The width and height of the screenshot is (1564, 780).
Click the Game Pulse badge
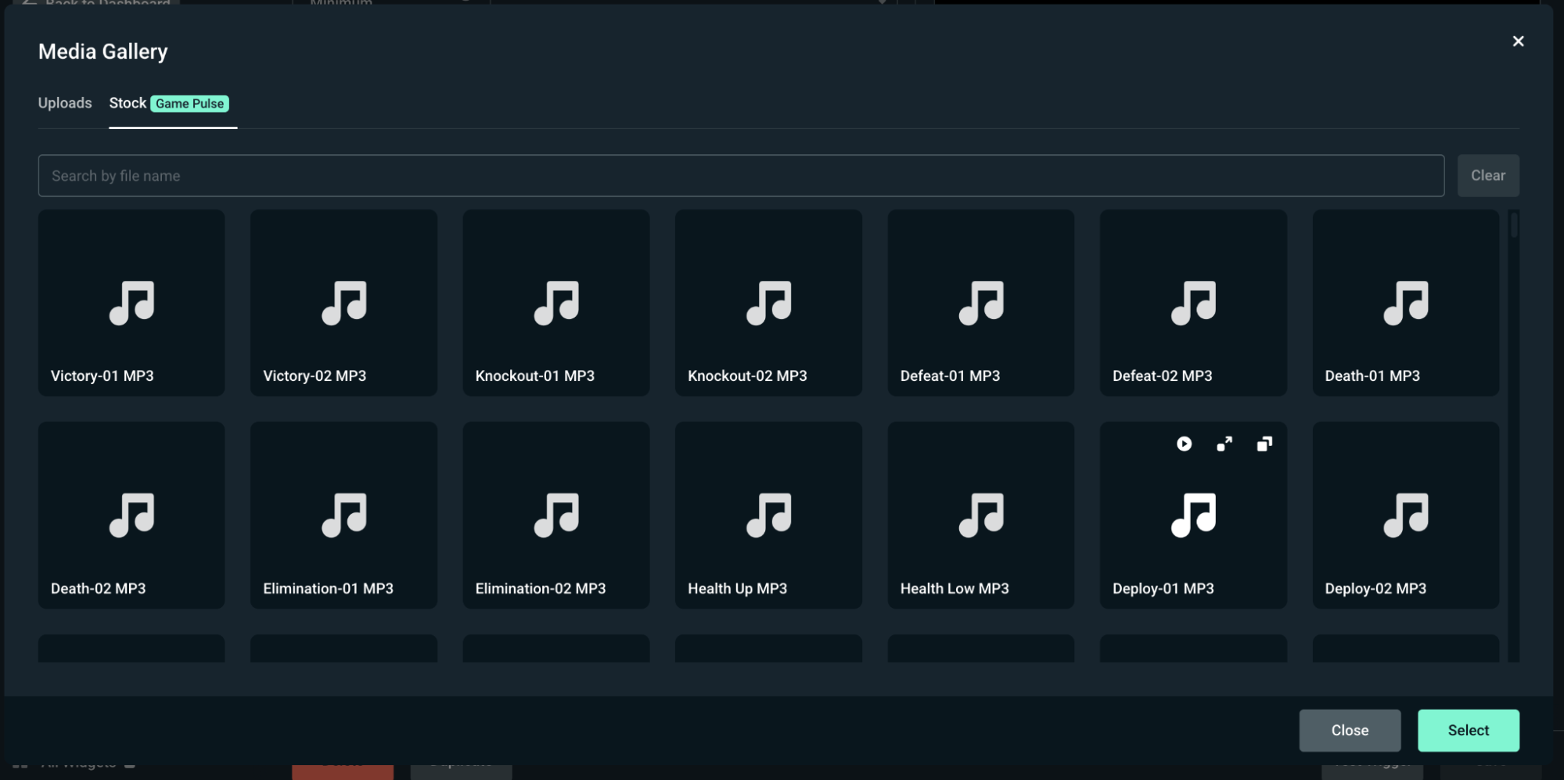click(189, 103)
